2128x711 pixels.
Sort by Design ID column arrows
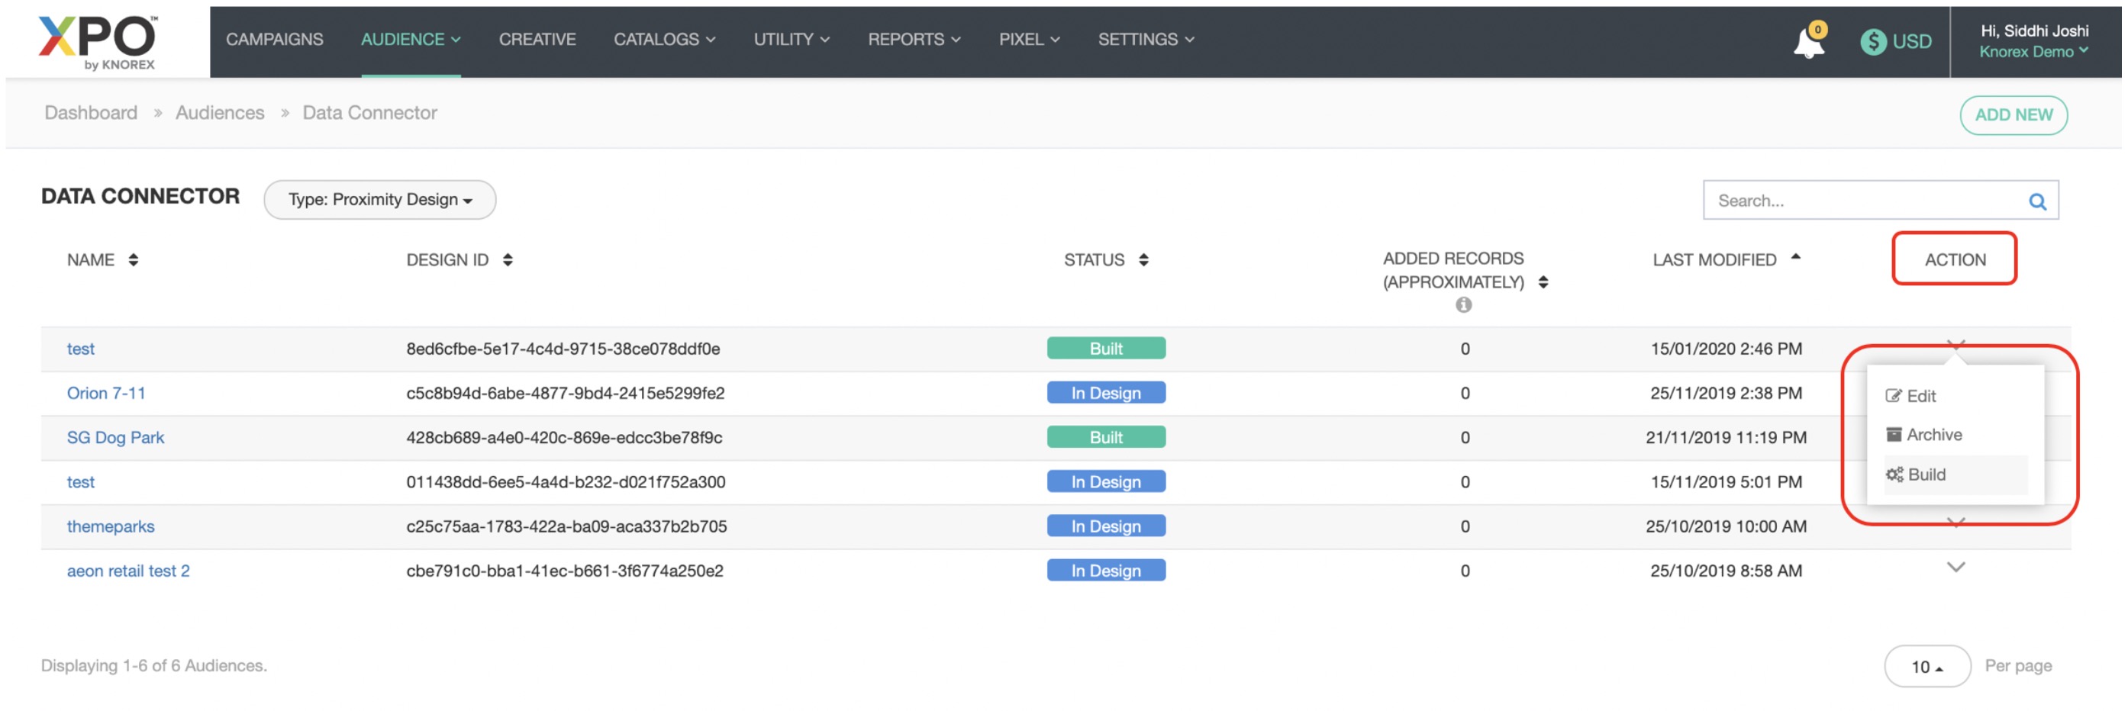(508, 260)
